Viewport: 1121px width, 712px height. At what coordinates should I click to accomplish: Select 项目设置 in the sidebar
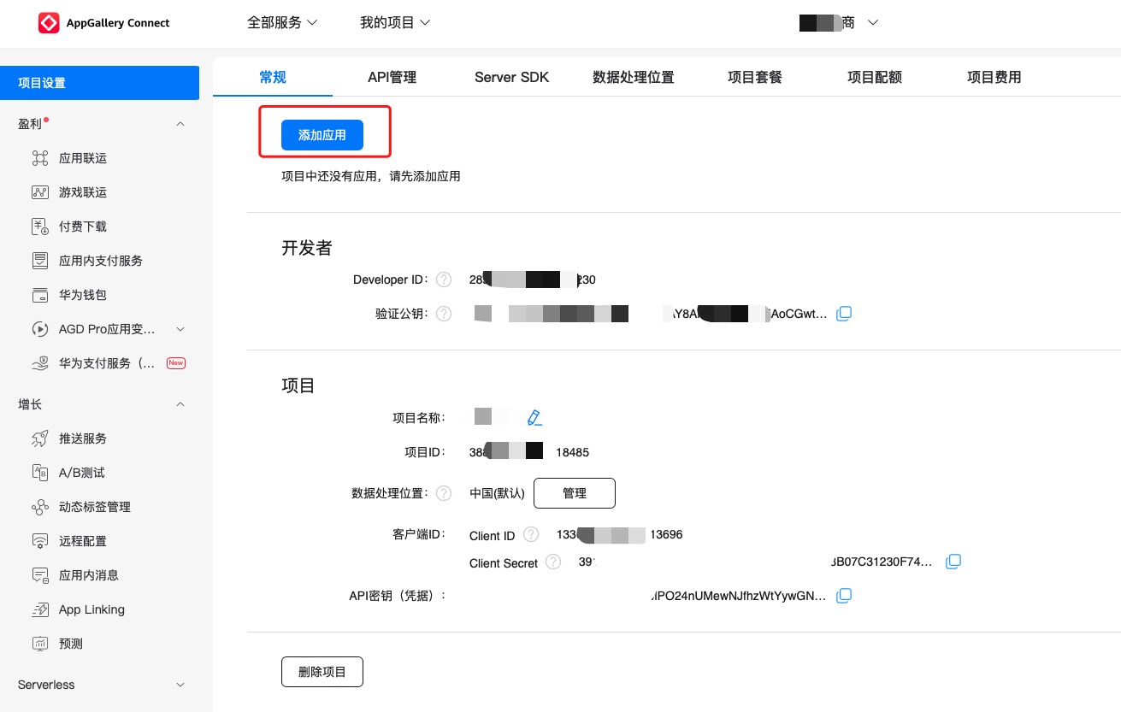coord(99,83)
